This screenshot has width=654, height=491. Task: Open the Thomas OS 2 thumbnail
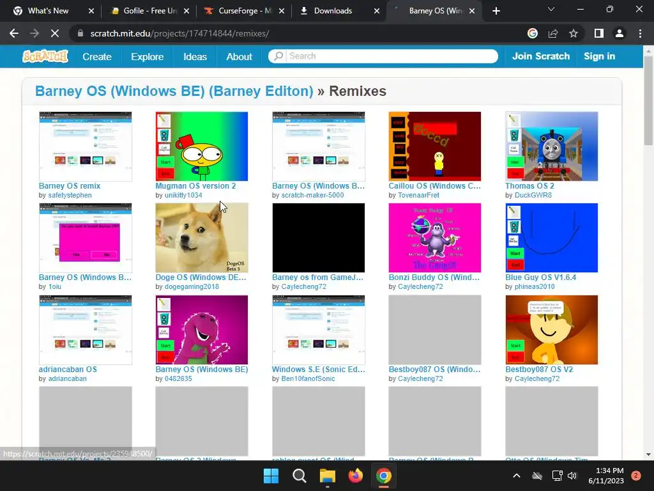pyautogui.click(x=551, y=146)
